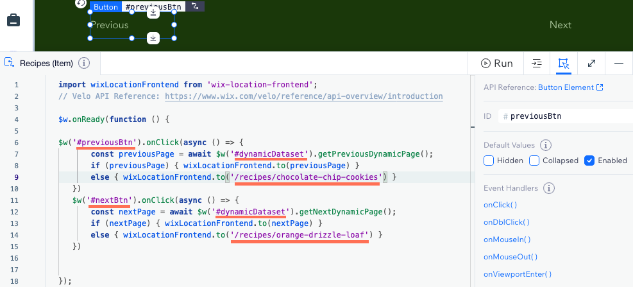The image size is (633, 287).
Task: Add an onDblClick() event handler
Action: [507, 222]
